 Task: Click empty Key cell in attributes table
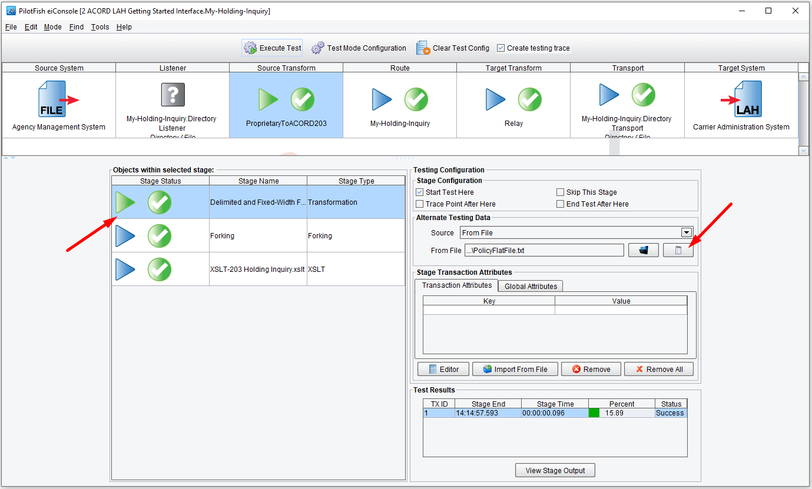point(489,310)
